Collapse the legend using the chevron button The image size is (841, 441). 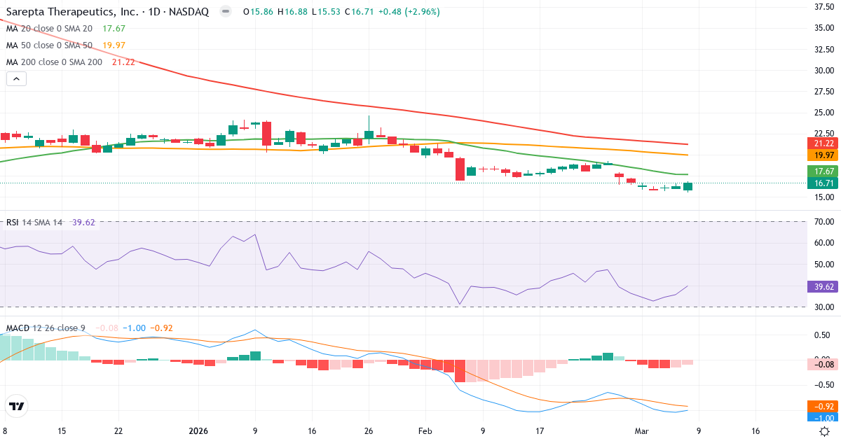coord(15,78)
